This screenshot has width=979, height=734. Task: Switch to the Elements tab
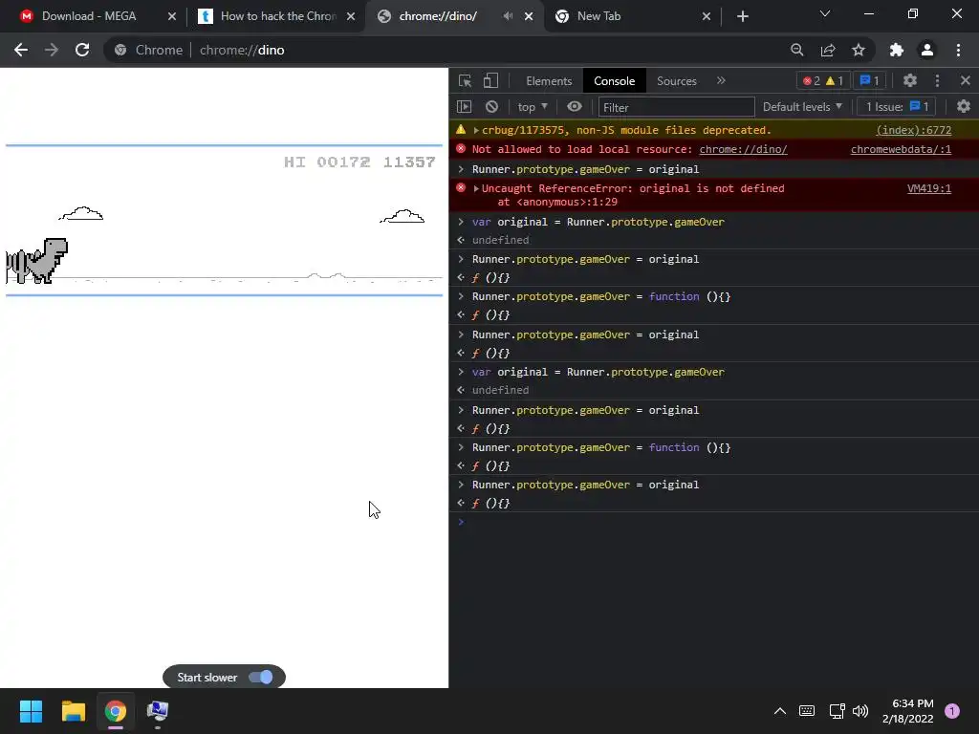[x=549, y=81]
